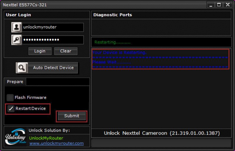The image size is (235, 151).
Task: Click the UnlockMyRouter logo
Action: pyautogui.click(x=16, y=137)
